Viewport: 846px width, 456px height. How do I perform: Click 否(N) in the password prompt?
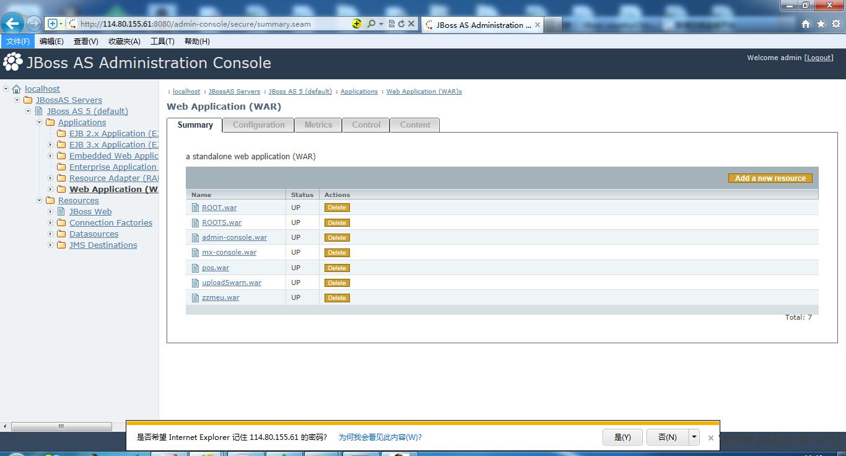pos(668,437)
